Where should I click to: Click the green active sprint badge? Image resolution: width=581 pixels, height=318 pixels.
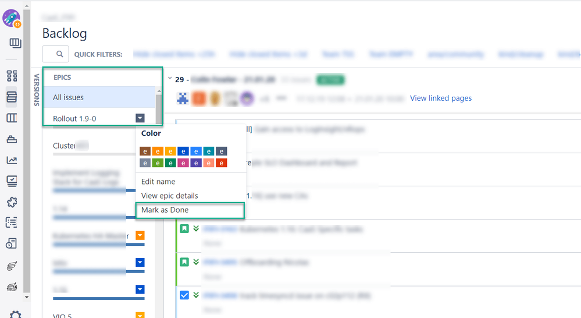click(330, 80)
